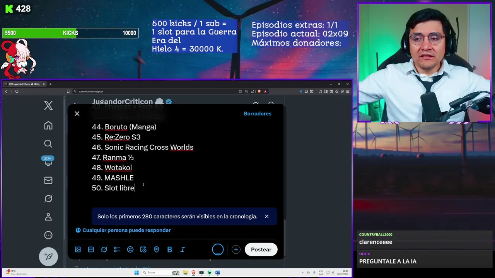495x278 pixels.
Task: Click the '45. Re:Zero S3' line
Action: [116, 137]
